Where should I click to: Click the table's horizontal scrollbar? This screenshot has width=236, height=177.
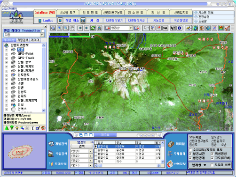pos(128,166)
